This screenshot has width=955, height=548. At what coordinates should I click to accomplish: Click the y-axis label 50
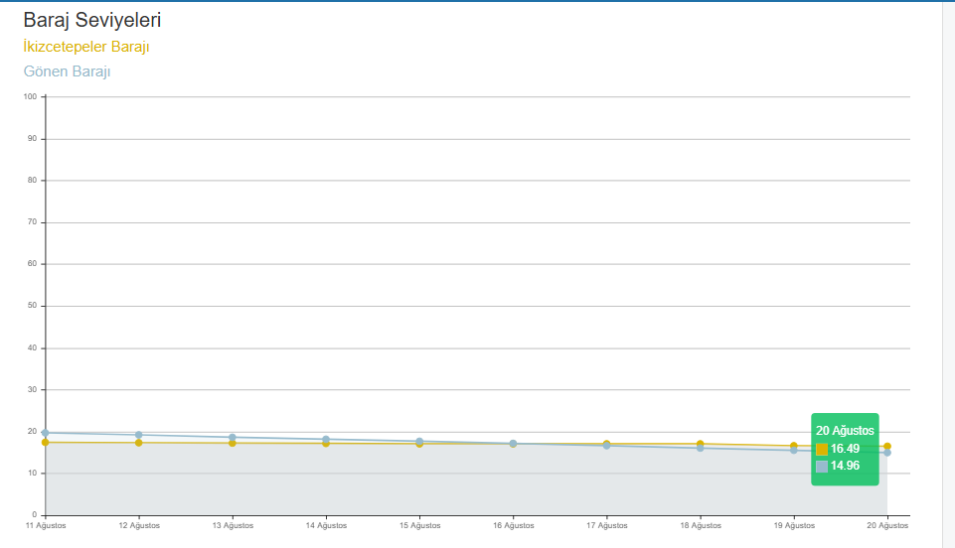[x=32, y=306]
